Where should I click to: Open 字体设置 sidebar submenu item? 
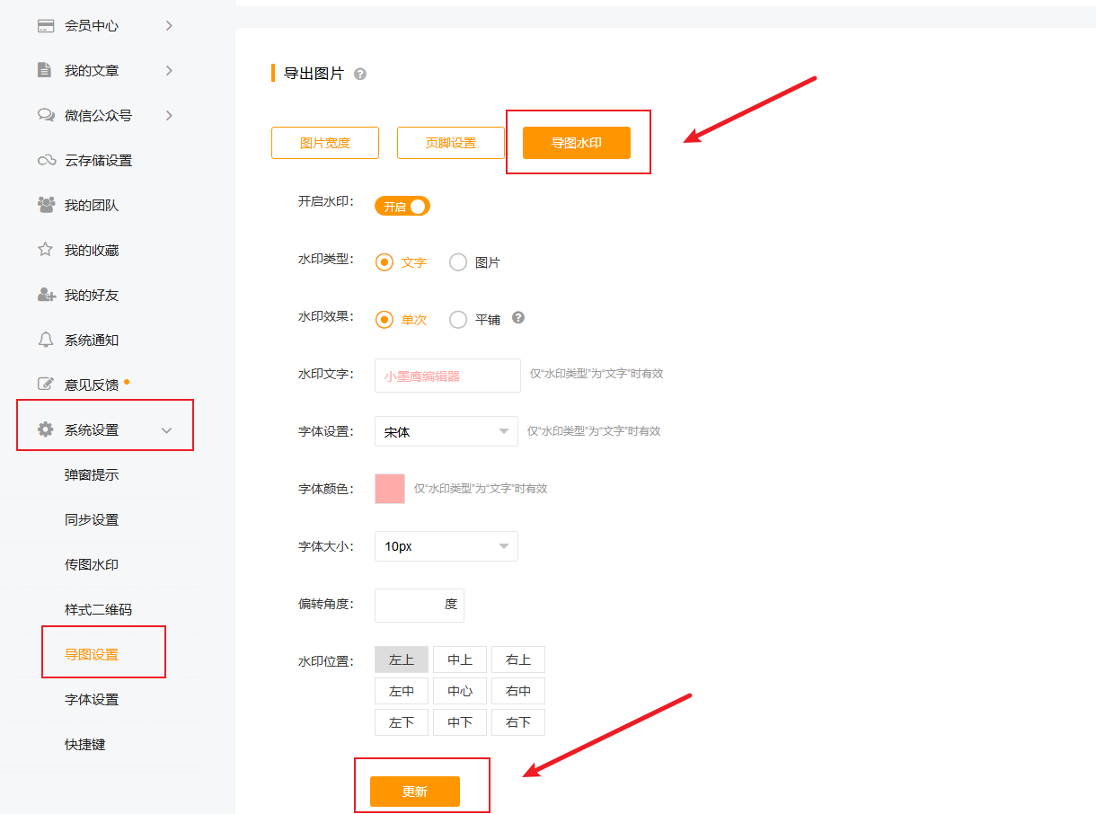(92, 699)
